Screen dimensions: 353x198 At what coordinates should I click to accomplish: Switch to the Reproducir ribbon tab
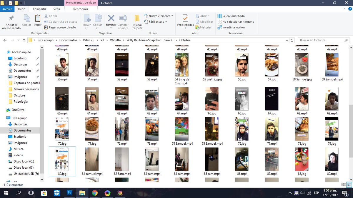(81, 9)
